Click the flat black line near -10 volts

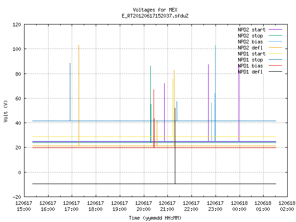pyautogui.click(x=154, y=184)
